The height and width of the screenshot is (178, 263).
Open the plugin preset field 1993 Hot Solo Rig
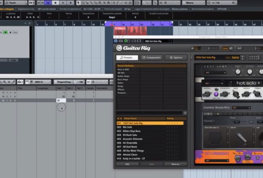point(156,41)
